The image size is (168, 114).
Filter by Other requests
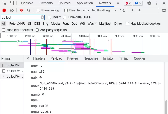pos(118,24)
